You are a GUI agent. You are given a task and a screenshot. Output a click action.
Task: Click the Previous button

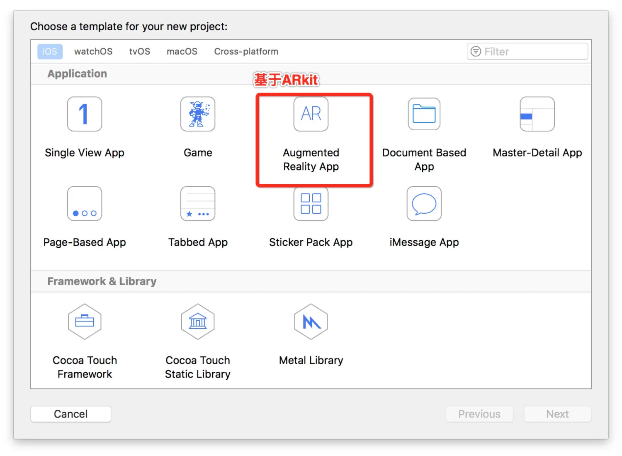tap(479, 414)
